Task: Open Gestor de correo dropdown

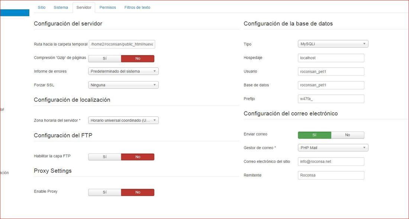Action: coord(333,148)
